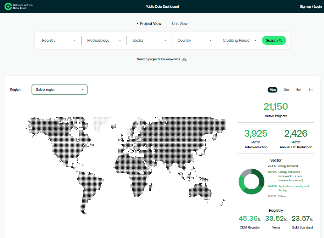Expand the Crediting Period dropdown

point(239,40)
